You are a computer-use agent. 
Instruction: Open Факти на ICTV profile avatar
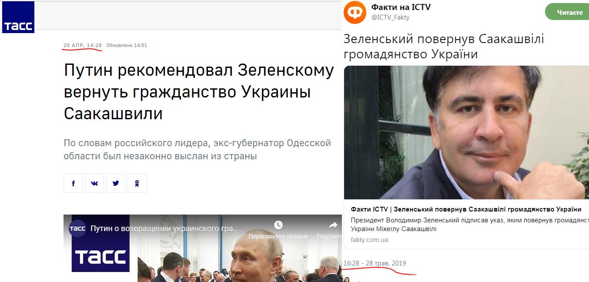pos(355,12)
